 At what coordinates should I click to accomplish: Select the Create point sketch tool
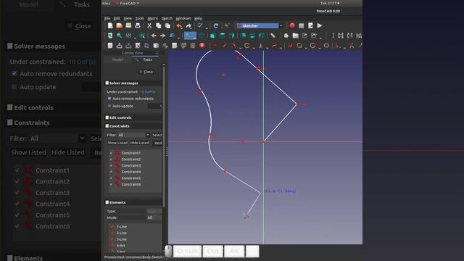tap(215, 46)
